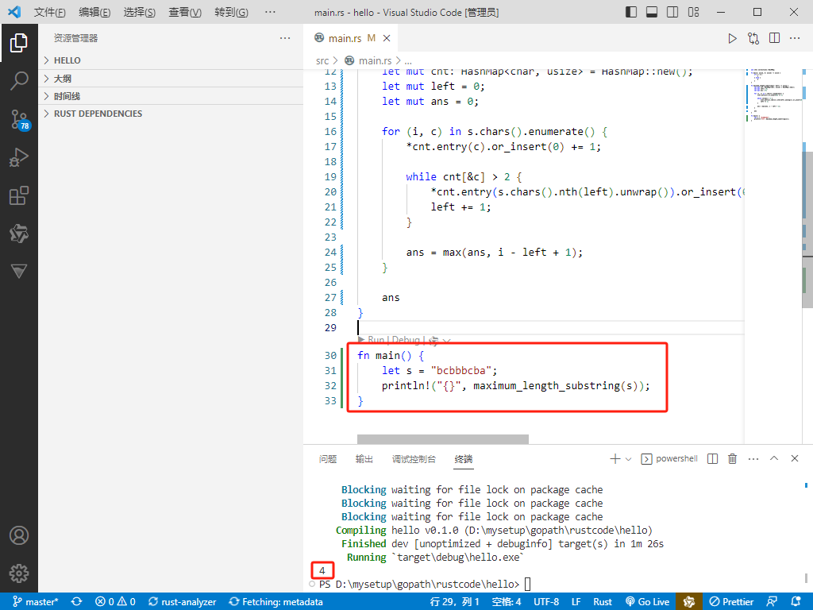Switch to the 调试控制台 tab
Viewport: 813px width, 610px height.
coord(413,459)
